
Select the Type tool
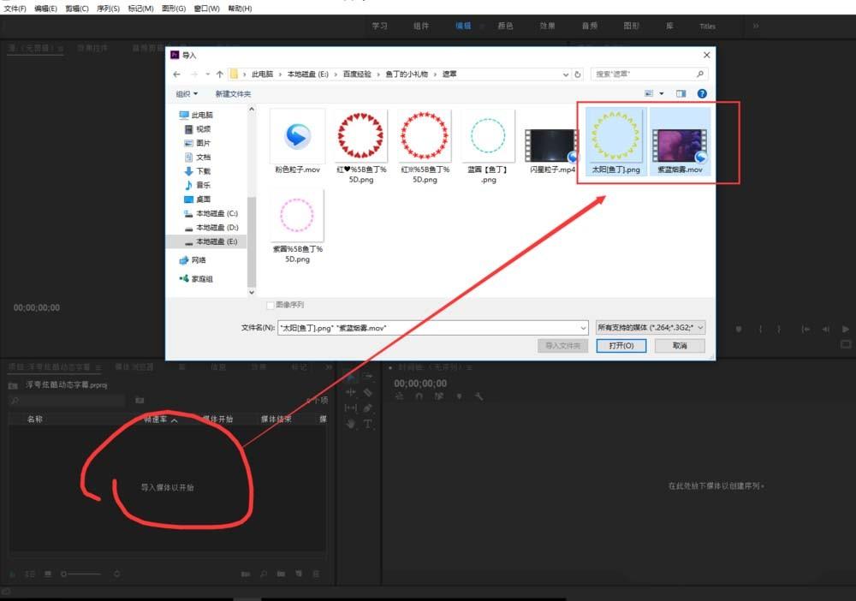click(x=368, y=425)
